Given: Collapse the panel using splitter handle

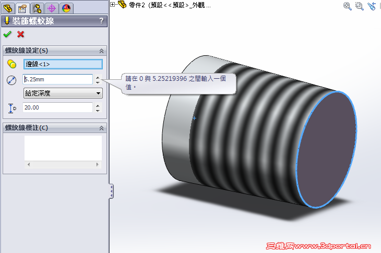Looking at the screenshot, I should 111,191.
